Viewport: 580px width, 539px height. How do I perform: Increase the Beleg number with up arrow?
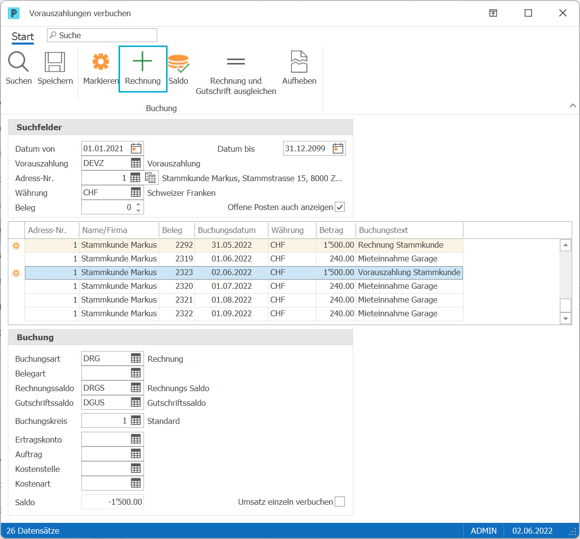(138, 204)
